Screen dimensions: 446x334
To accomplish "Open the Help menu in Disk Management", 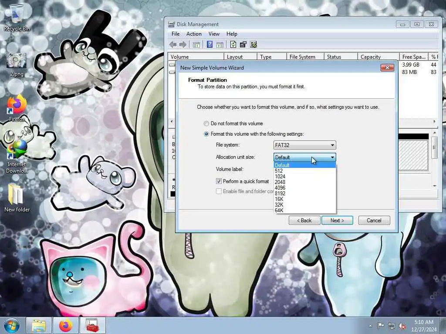I will pyautogui.click(x=232, y=34).
